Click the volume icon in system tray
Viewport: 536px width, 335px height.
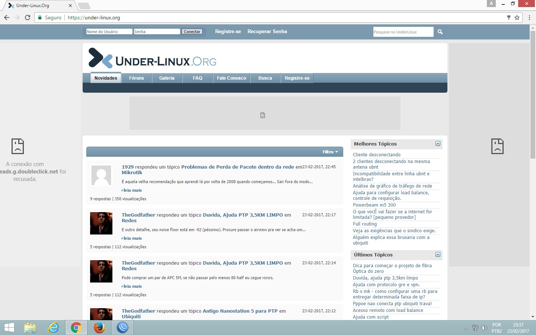coord(484,328)
